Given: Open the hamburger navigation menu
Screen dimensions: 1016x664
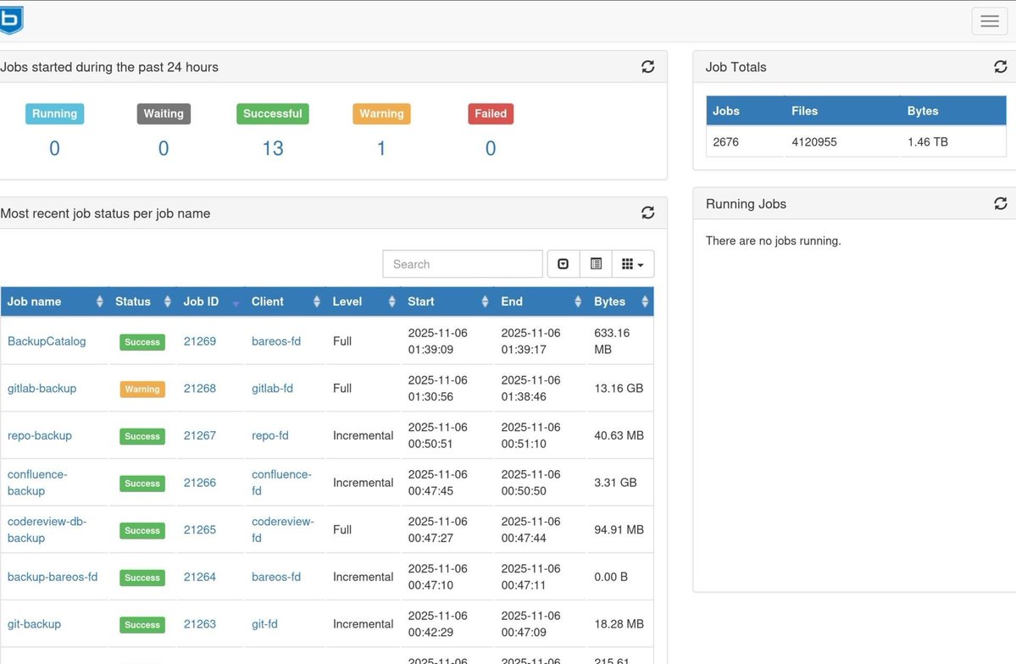Looking at the screenshot, I should click(990, 20).
